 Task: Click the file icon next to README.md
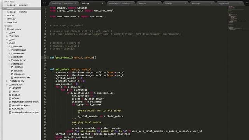click(11, 109)
